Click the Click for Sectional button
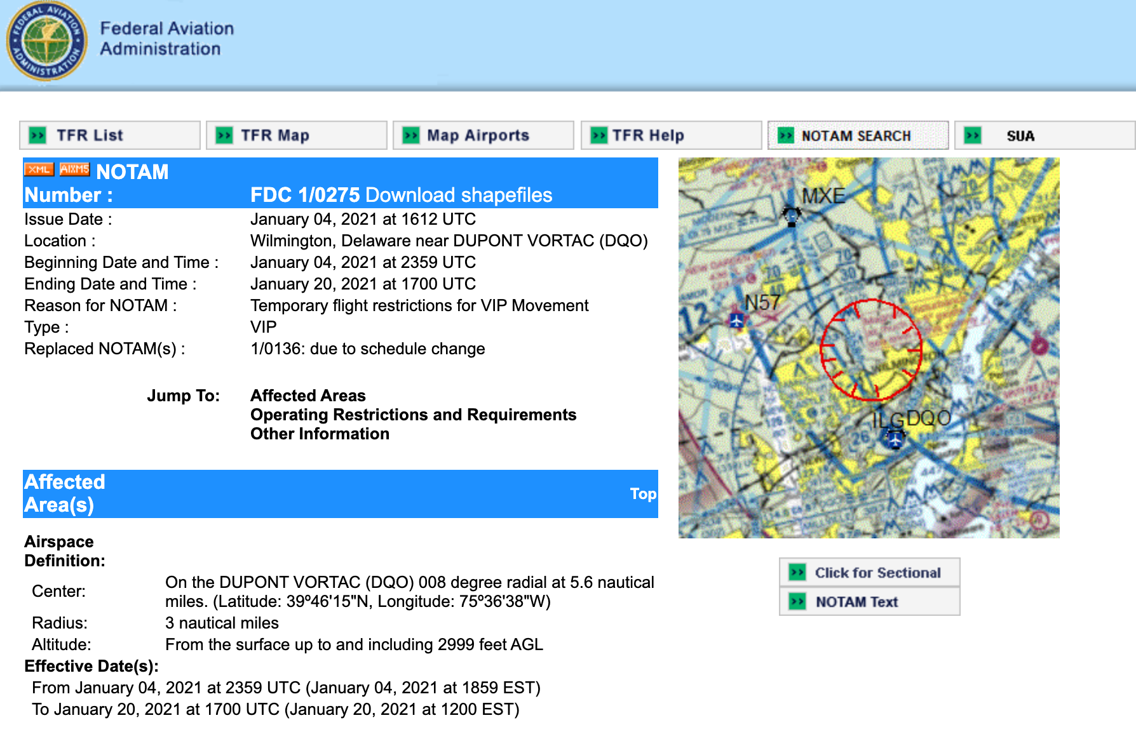Image resolution: width=1136 pixels, height=739 pixels. (x=870, y=573)
